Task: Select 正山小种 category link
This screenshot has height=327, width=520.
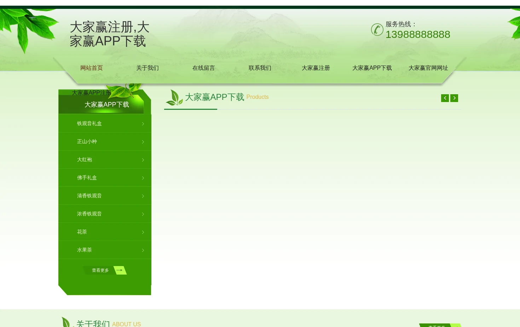Action: [x=87, y=141]
